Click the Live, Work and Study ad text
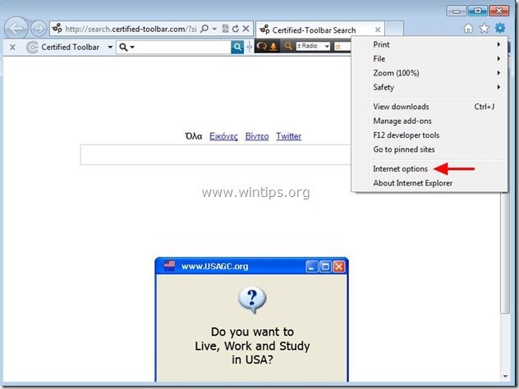Viewport: 519px width, 389px height. click(252, 346)
